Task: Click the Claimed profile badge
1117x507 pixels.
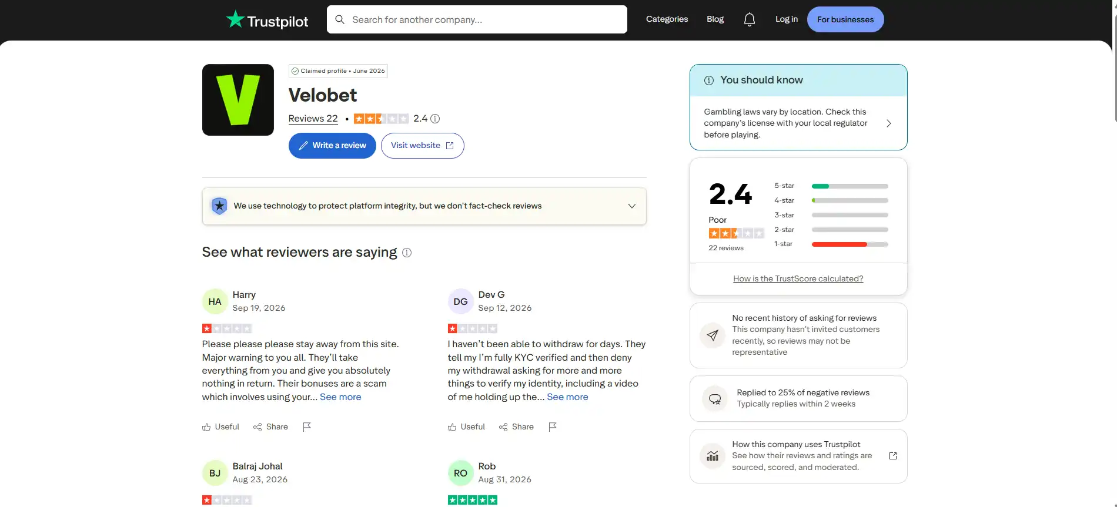Action: [338, 71]
